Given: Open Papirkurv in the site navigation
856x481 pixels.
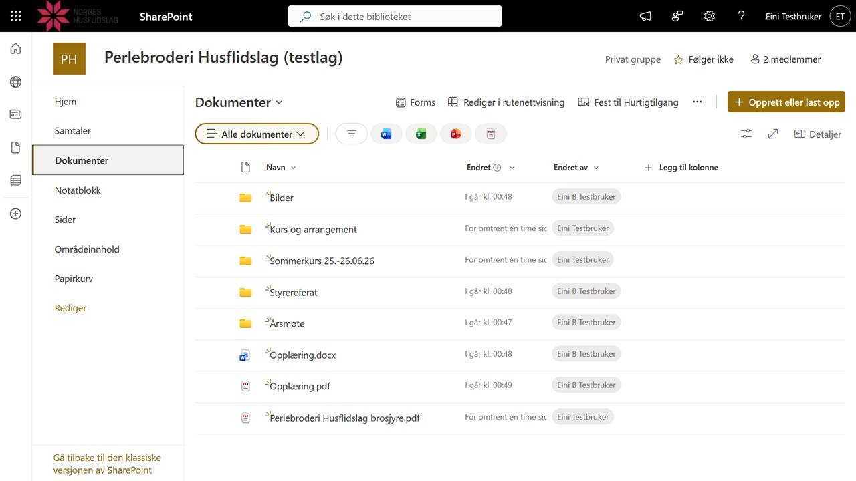Looking at the screenshot, I should (x=74, y=278).
